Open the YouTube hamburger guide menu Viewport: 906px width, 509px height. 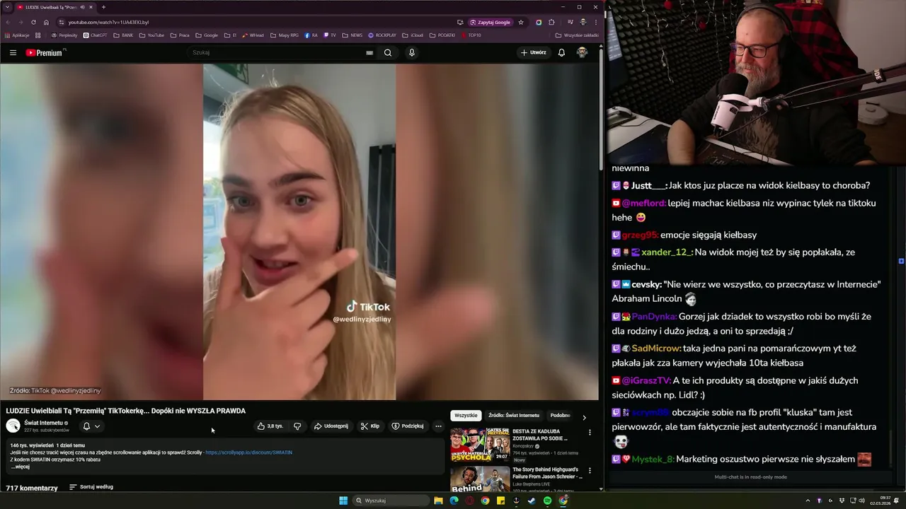coord(13,52)
